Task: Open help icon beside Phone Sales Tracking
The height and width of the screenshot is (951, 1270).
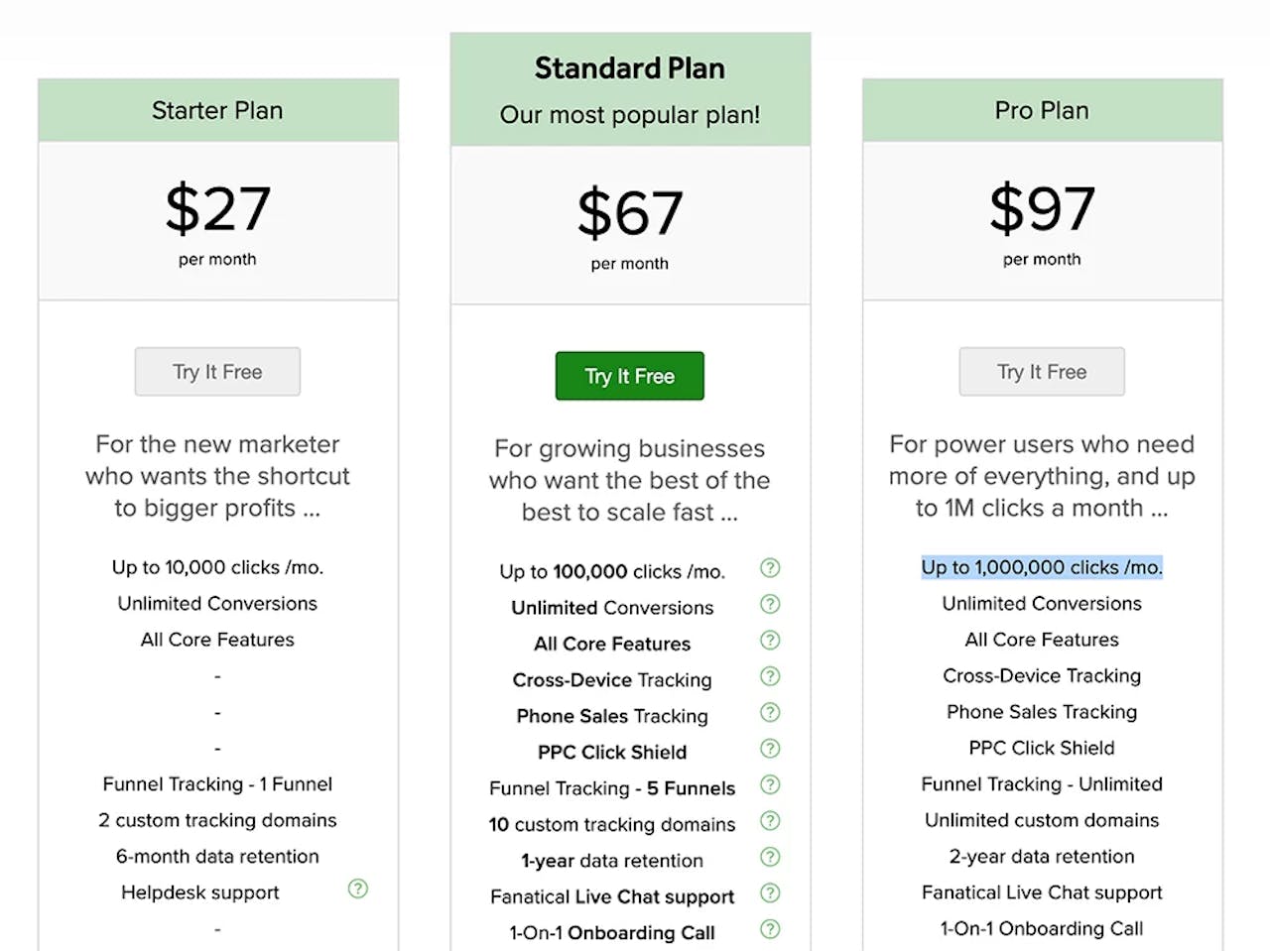Action: tap(770, 712)
